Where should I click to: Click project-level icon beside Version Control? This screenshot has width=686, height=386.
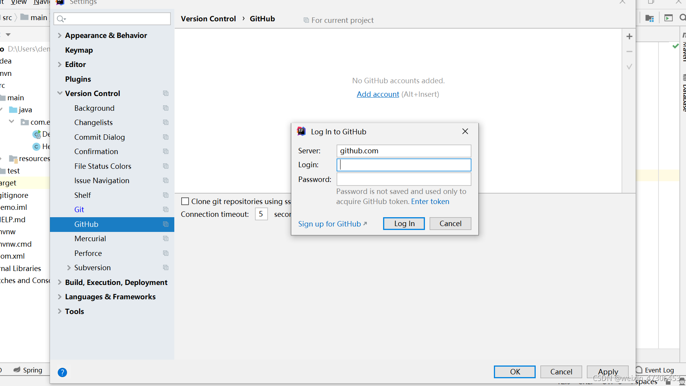point(166,93)
